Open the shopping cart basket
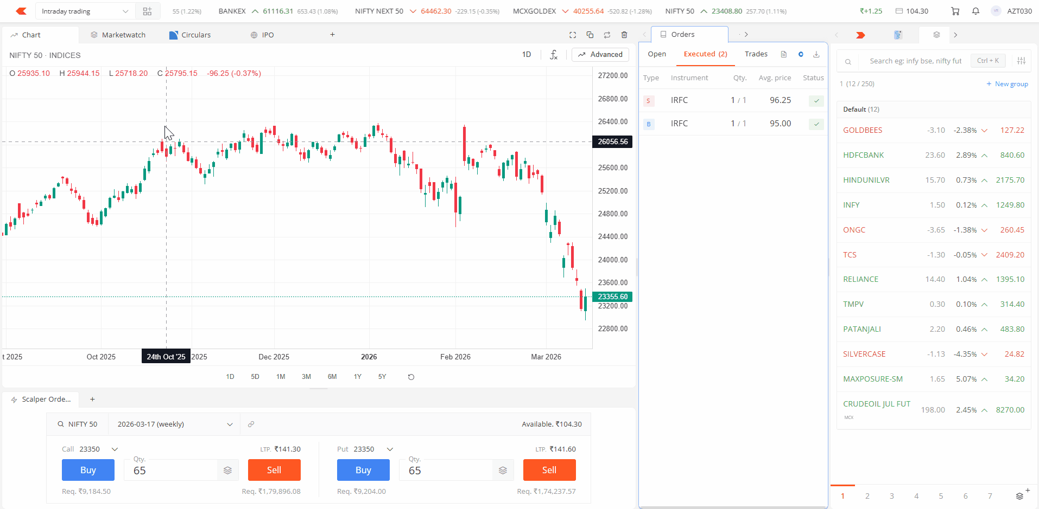The image size is (1039, 509). (x=955, y=11)
